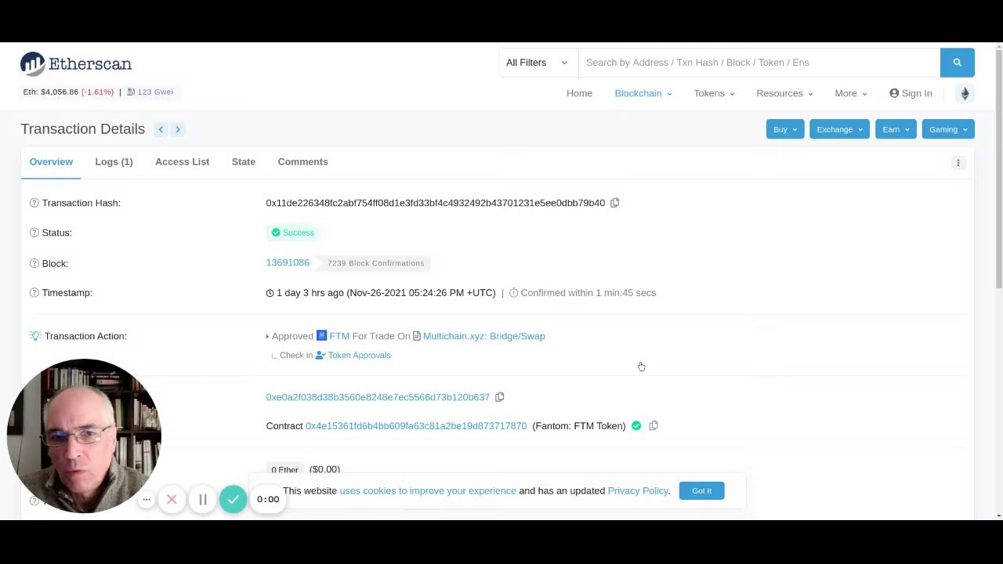Viewport: 1003px width, 564px height.
Task: Open the three-dot options menu on tab row
Action: (x=958, y=163)
